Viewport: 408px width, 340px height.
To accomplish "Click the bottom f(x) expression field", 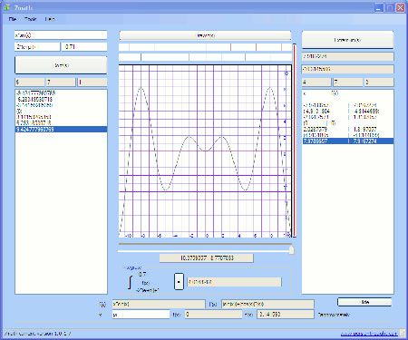I will point(159,304).
